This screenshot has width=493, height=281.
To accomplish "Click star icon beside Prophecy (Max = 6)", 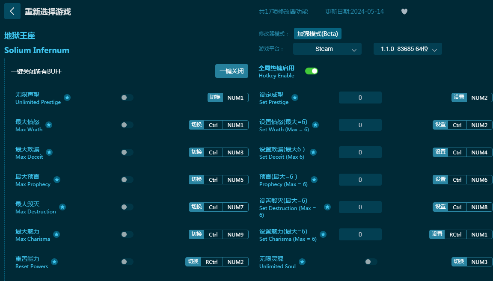I will click(x=314, y=180).
